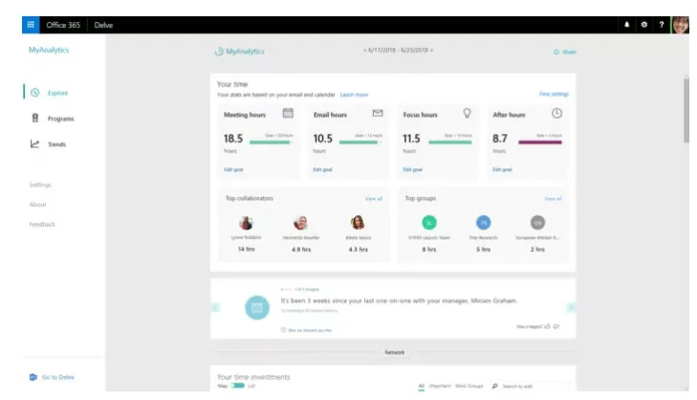Click the MyAnalytics logo above Your time
This screenshot has height=400, width=697.
point(240,51)
